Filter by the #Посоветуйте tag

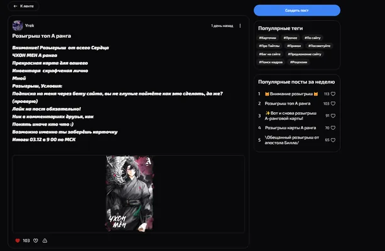[319, 46]
